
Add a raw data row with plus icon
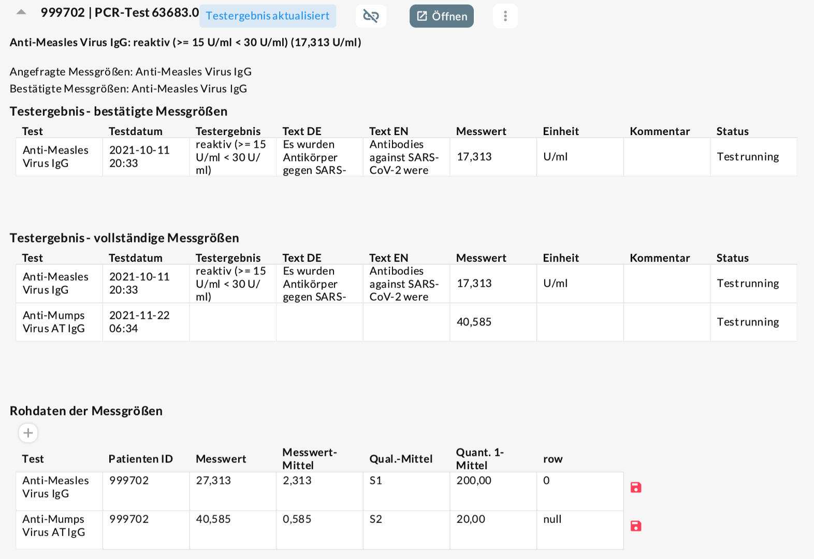(x=28, y=433)
